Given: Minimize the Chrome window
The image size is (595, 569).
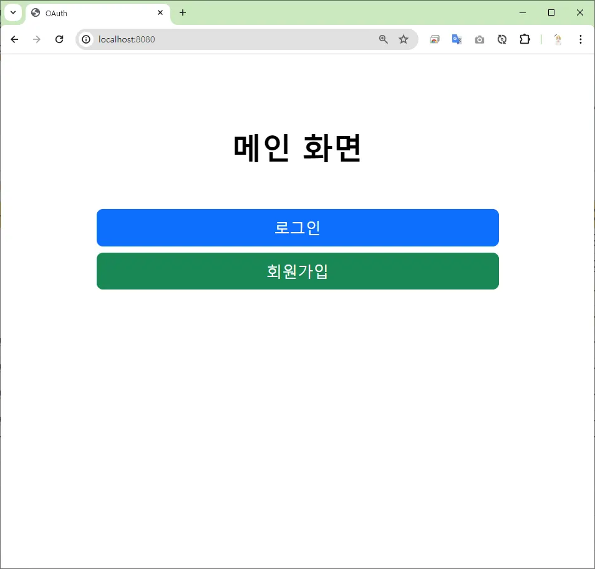Looking at the screenshot, I should pos(523,12).
